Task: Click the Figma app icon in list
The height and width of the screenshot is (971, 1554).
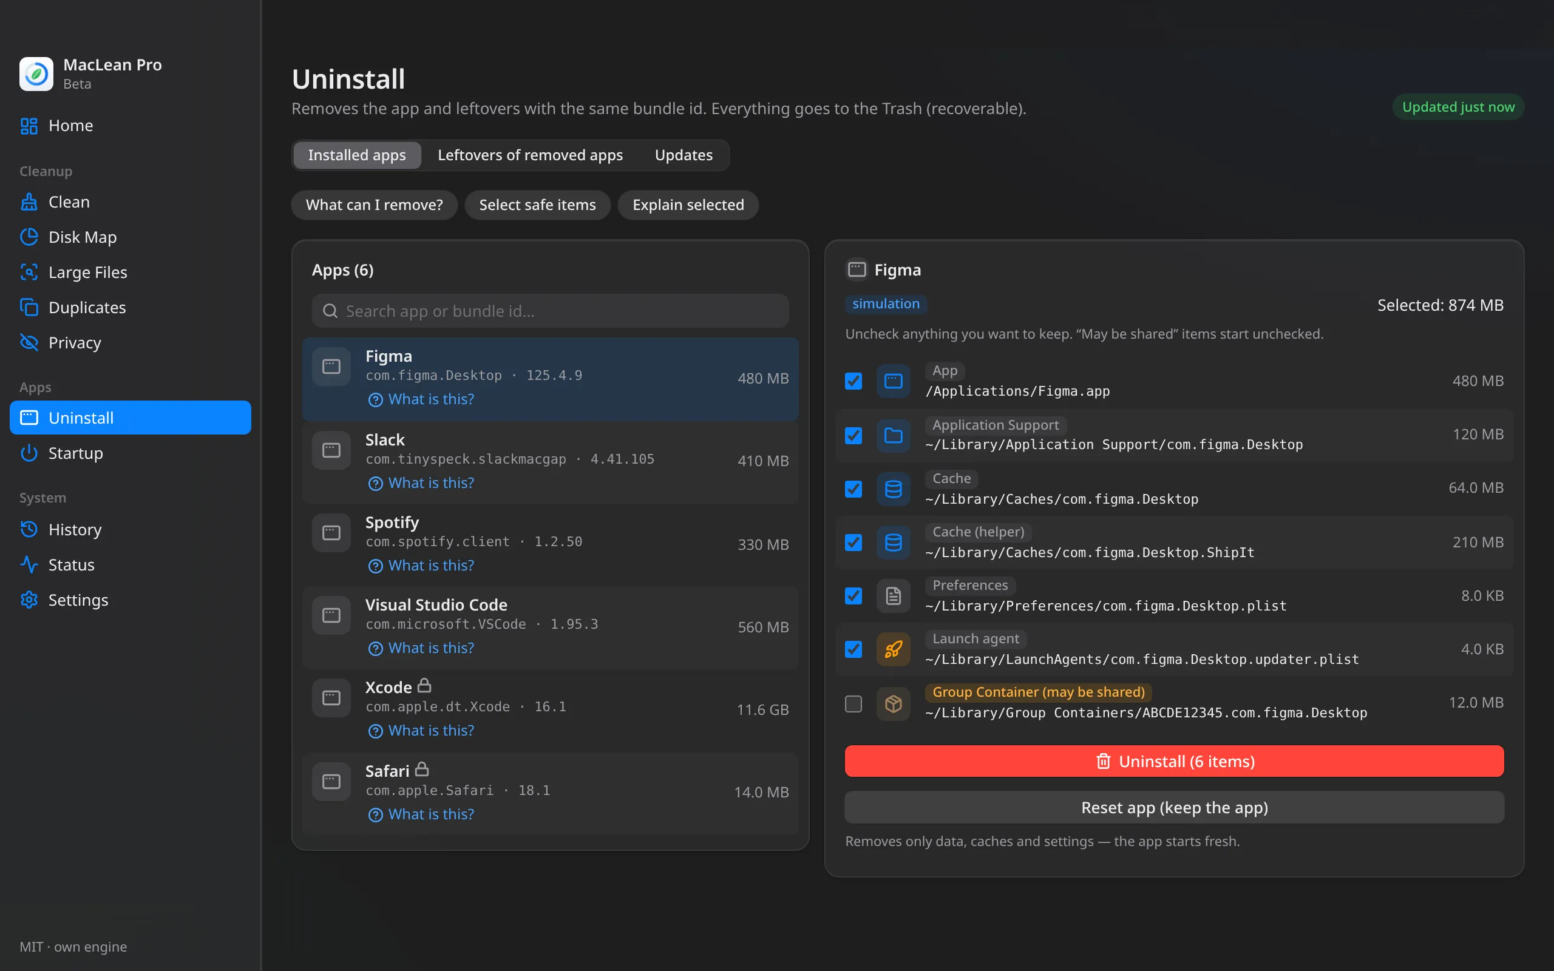Action: tap(331, 367)
